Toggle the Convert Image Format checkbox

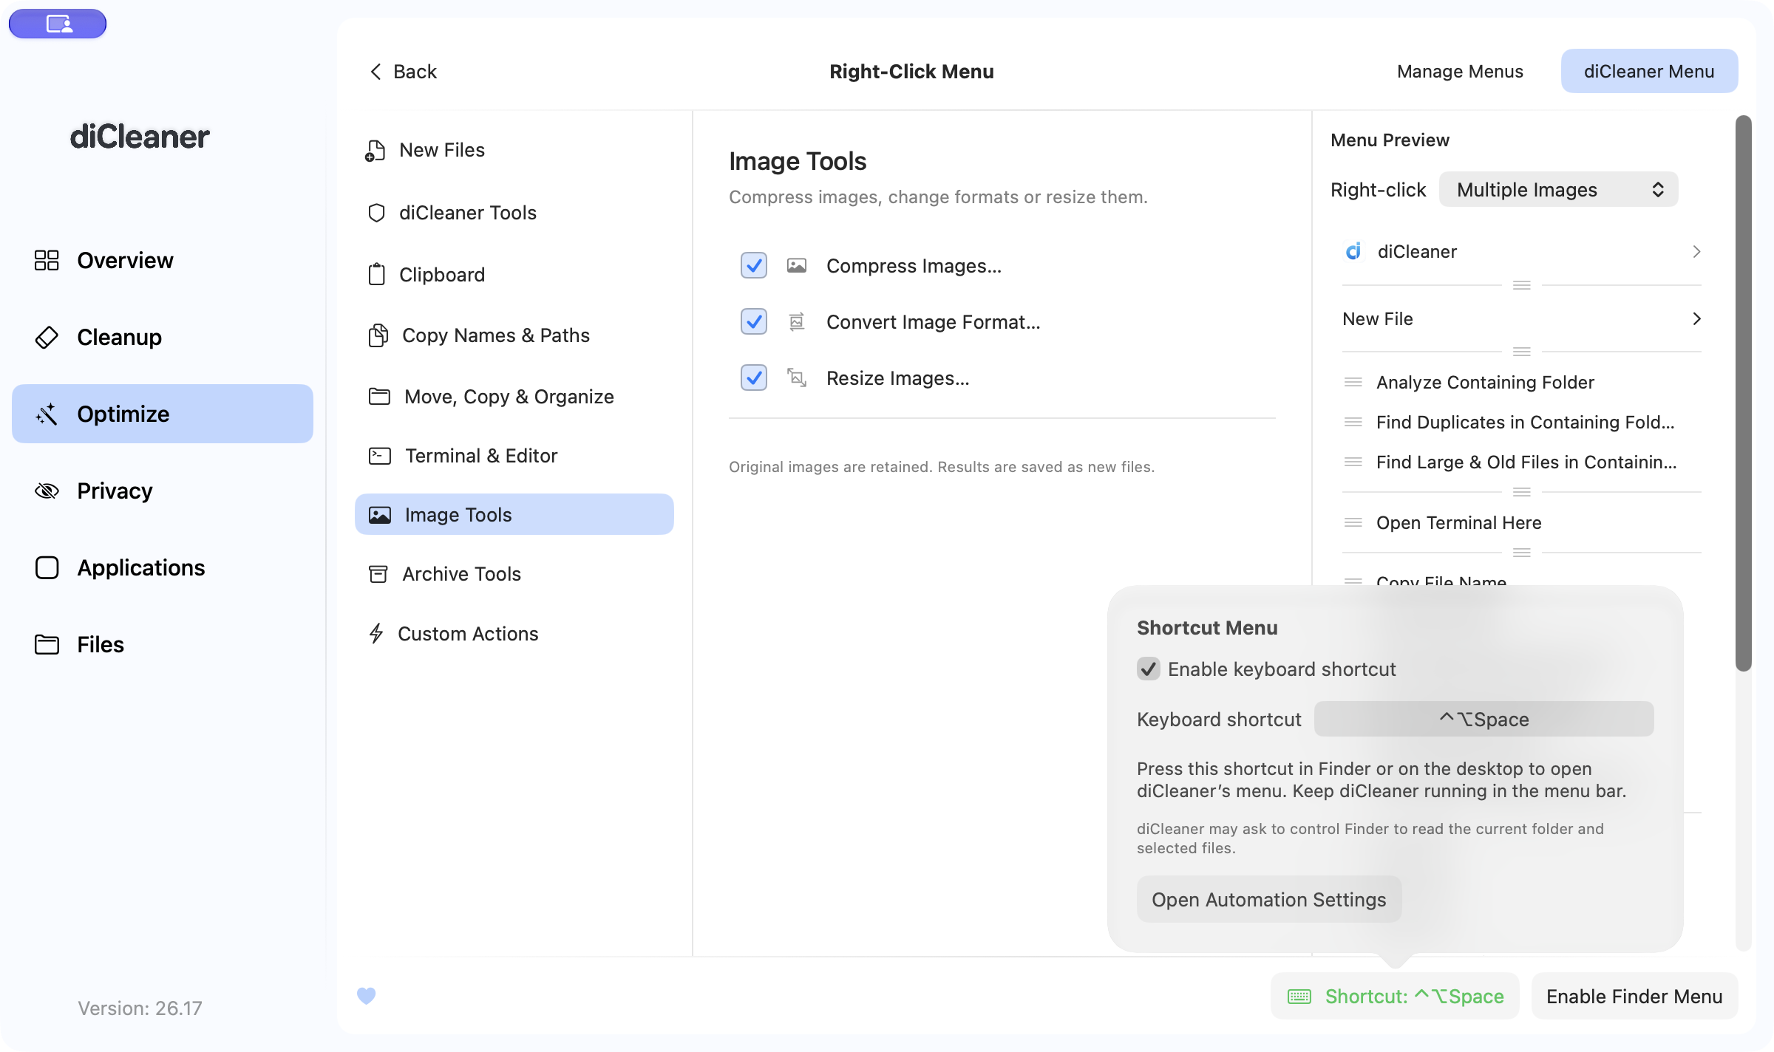pos(754,321)
